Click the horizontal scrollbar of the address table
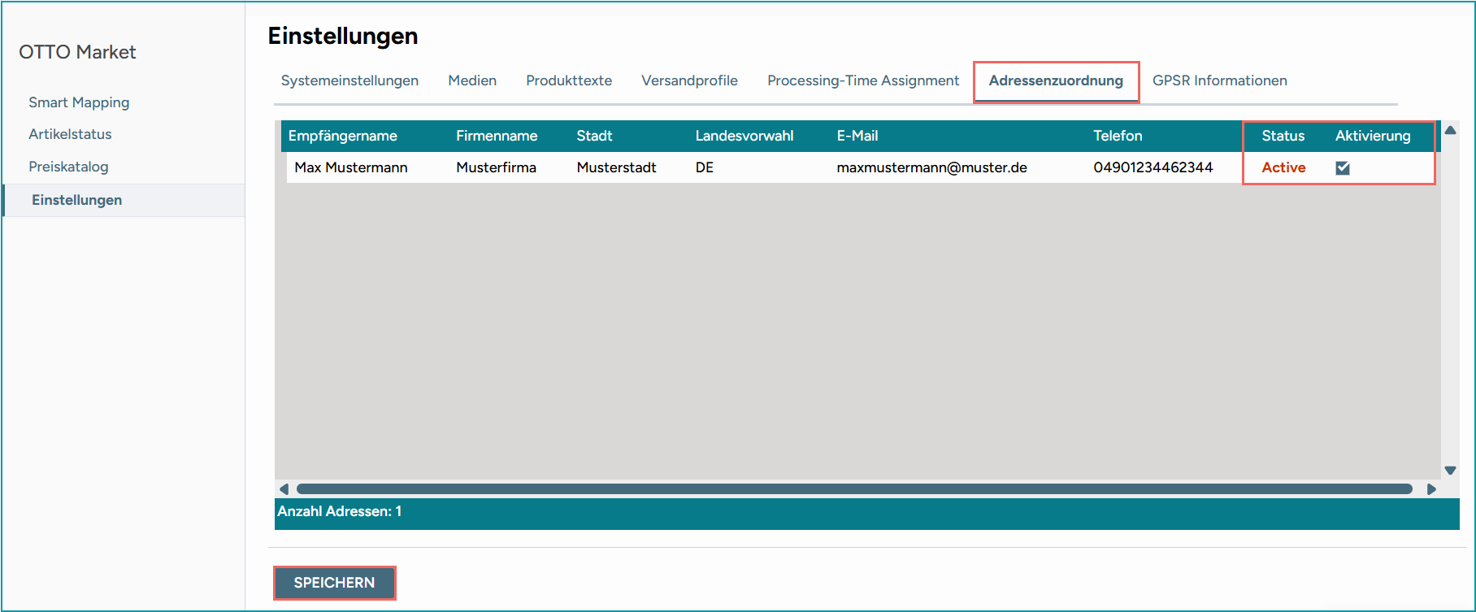Screen dimensions: 1476x612 click(x=854, y=489)
